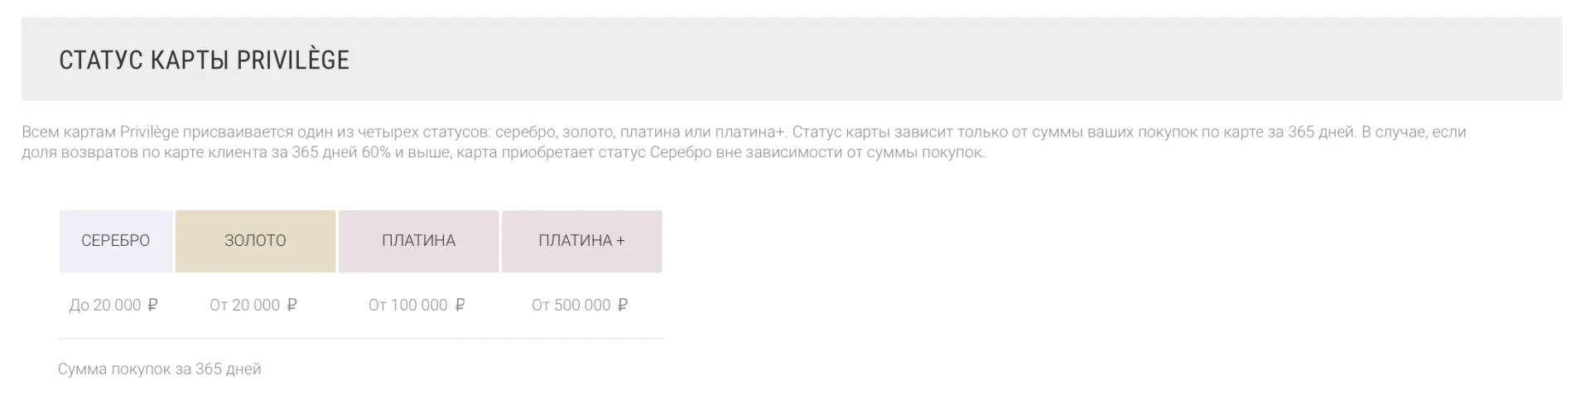Click the Сумма покупок за 365 дней caption

click(159, 368)
